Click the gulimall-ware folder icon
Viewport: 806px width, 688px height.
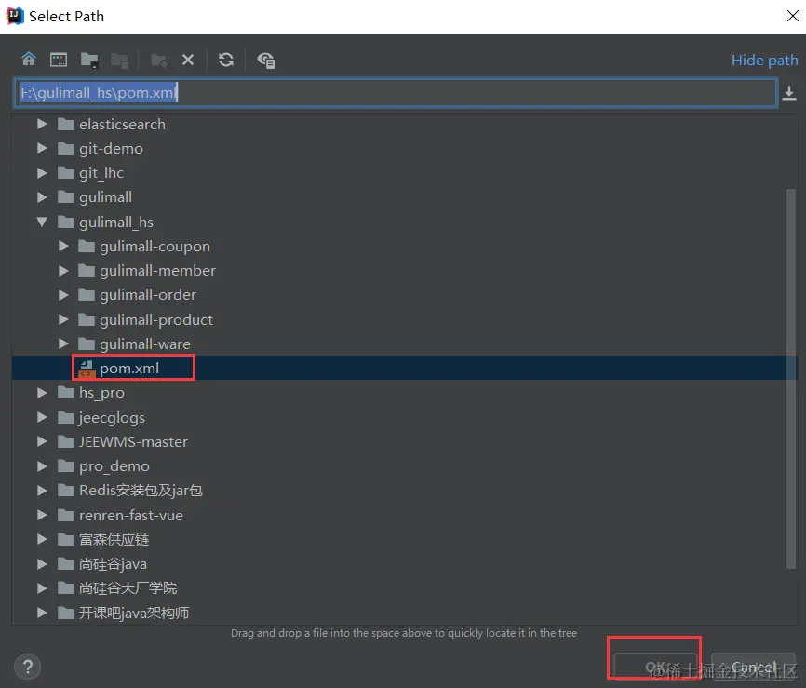[87, 343]
